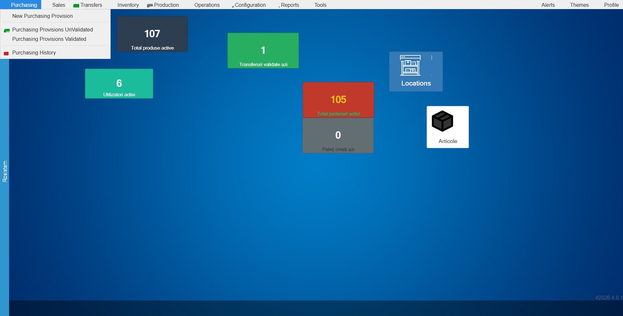Image resolution: width=623 pixels, height=316 pixels.
Task: Open the Articole black box icon
Action: click(442, 121)
